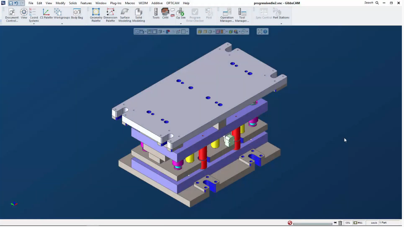Click the zoom-to-fit icon in viewport toolbar

[260, 31]
